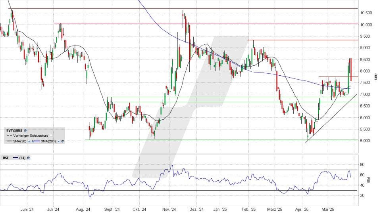Click the SMA(20) legend label
The height and width of the screenshot is (214, 381).
point(20,141)
